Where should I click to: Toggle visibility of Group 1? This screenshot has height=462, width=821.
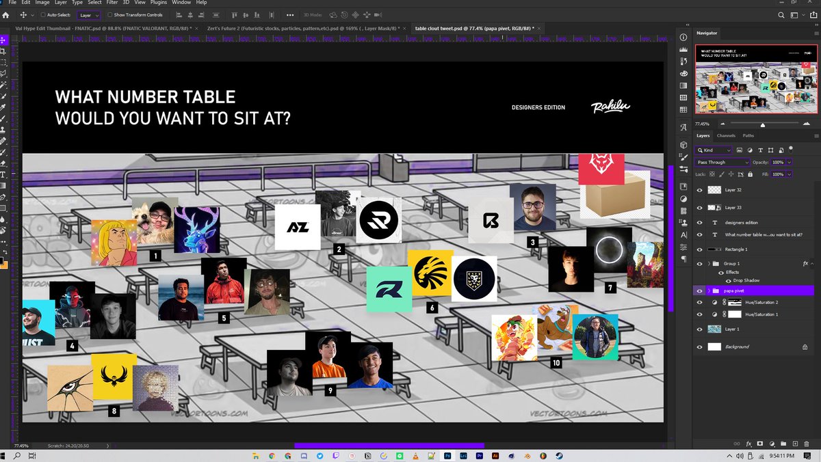click(699, 263)
